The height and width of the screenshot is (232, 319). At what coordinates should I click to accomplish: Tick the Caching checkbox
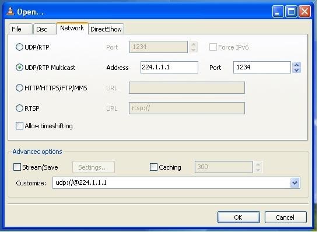(153, 167)
